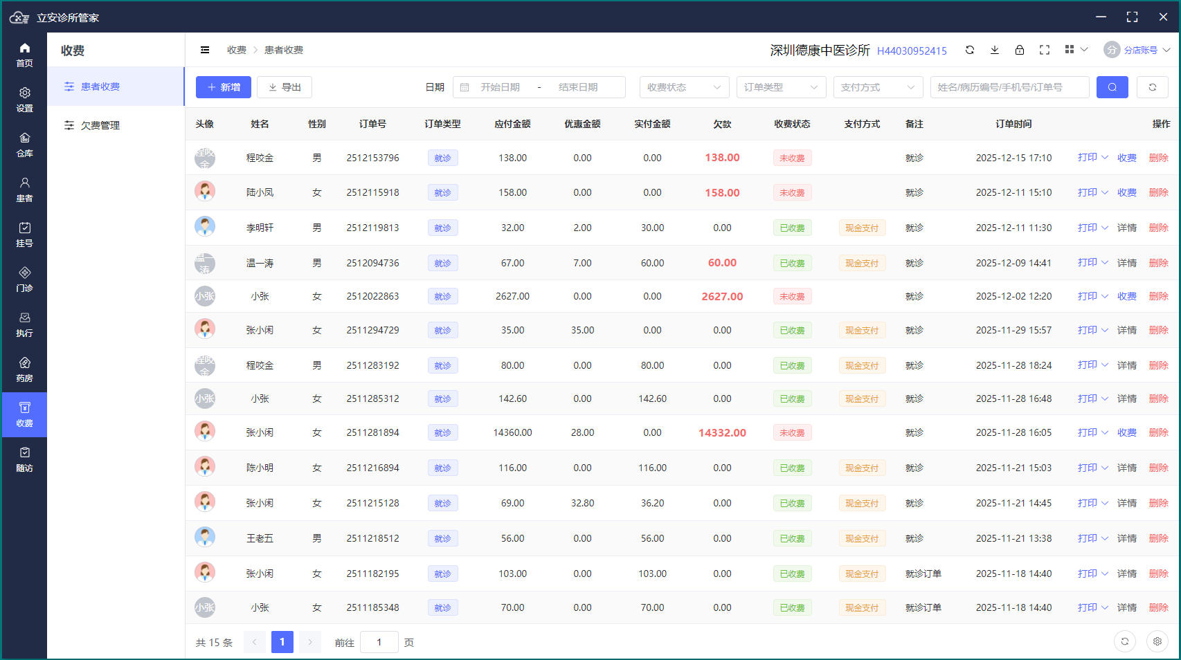1181x660 pixels.
Task: Click 陆小凤 avatar thumbnail
Action: click(x=205, y=192)
